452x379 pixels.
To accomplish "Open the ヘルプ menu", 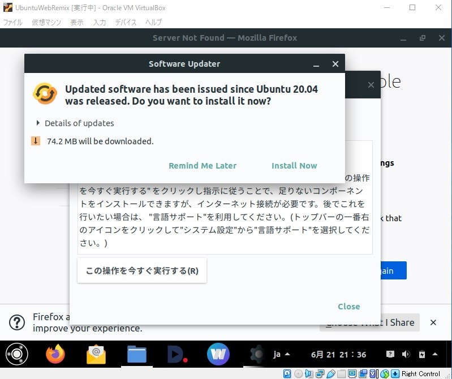I will click(x=153, y=22).
